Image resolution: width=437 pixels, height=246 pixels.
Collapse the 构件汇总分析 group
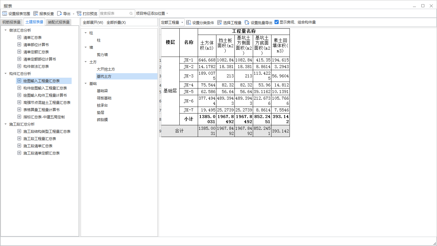(5, 73)
